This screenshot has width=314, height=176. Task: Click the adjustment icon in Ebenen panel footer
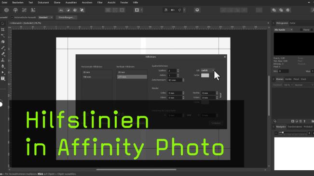[x=297, y=121]
